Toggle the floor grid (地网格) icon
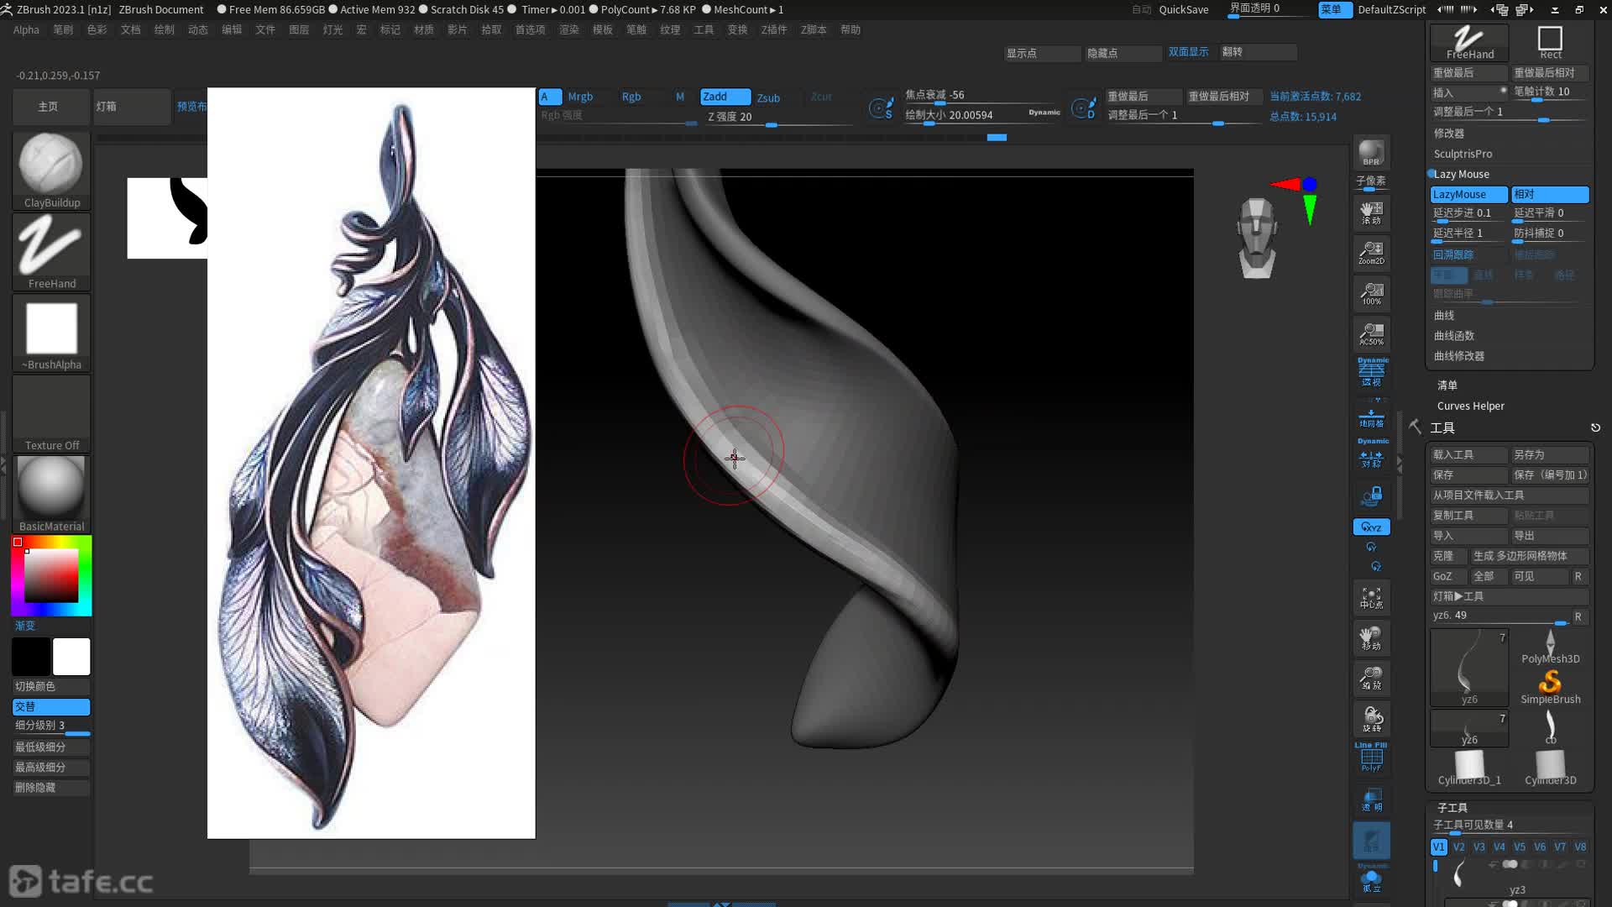The width and height of the screenshot is (1612, 907). tap(1371, 416)
